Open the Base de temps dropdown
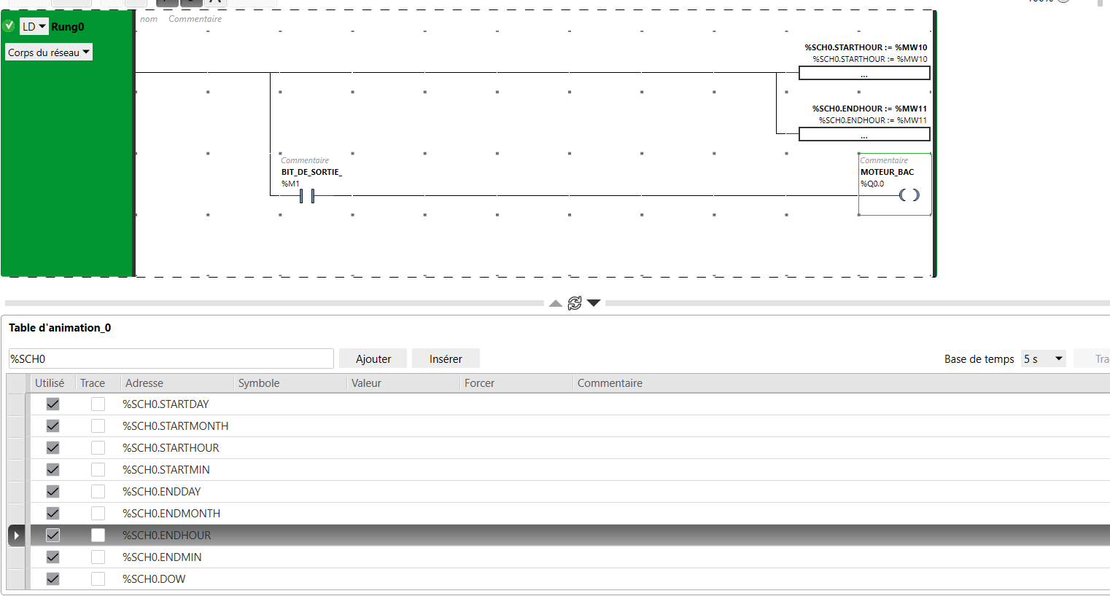Screen dimensions: 1110x596 pos(1043,358)
